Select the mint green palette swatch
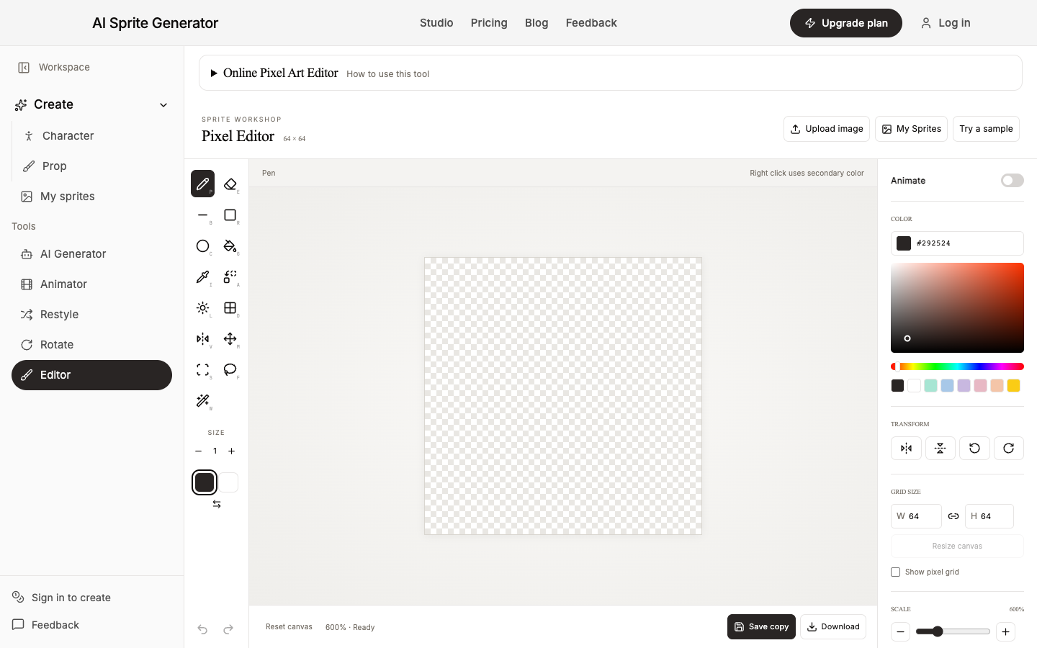Image resolution: width=1037 pixels, height=648 pixels. (x=930, y=386)
